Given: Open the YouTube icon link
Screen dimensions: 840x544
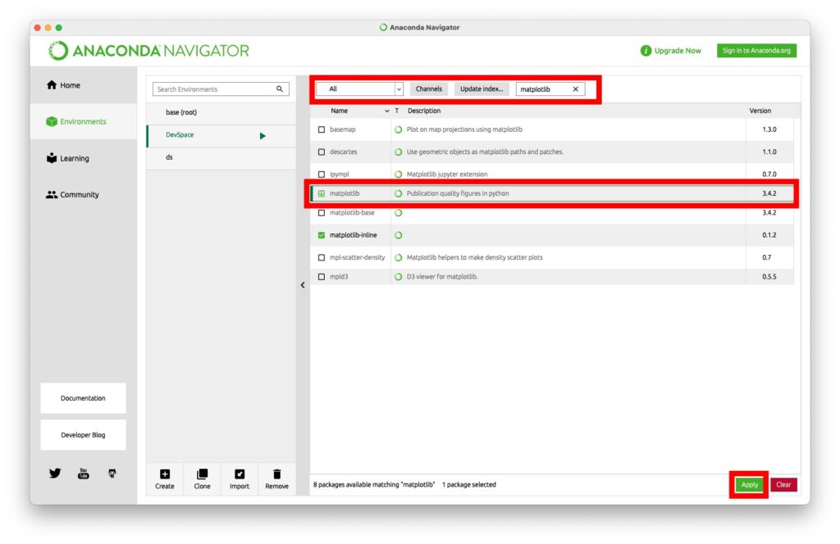Looking at the screenshot, I should coord(83,473).
